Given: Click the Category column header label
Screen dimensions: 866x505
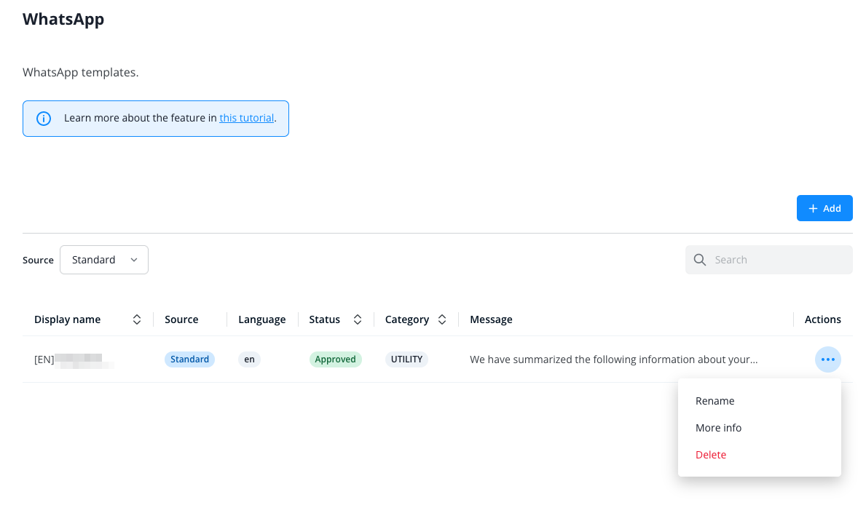Looking at the screenshot, I should click(407, 319).
